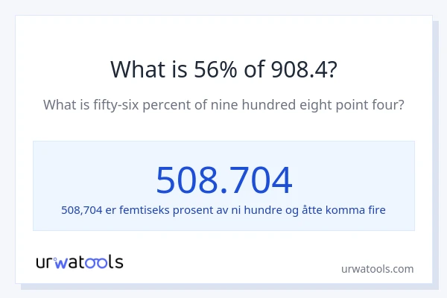Select the Norwegian explanation sentence
447x298 pixels.
point(223,210)
